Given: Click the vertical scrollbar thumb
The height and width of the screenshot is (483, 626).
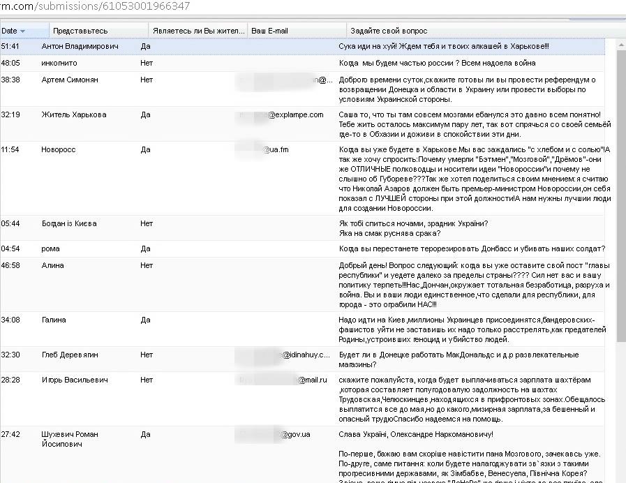Looking at the screenshot, I should [x=621, y=195].
